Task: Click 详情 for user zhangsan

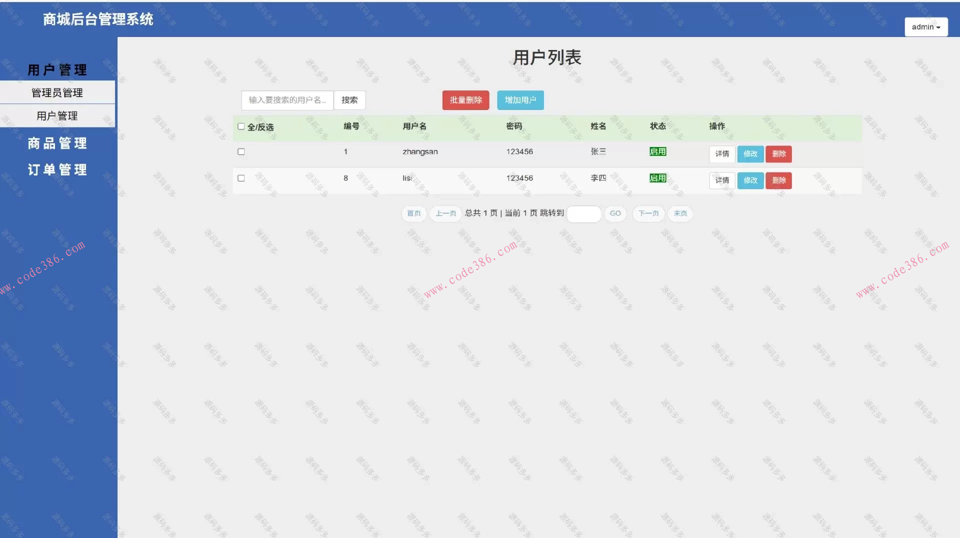Action: coord(721,154)
